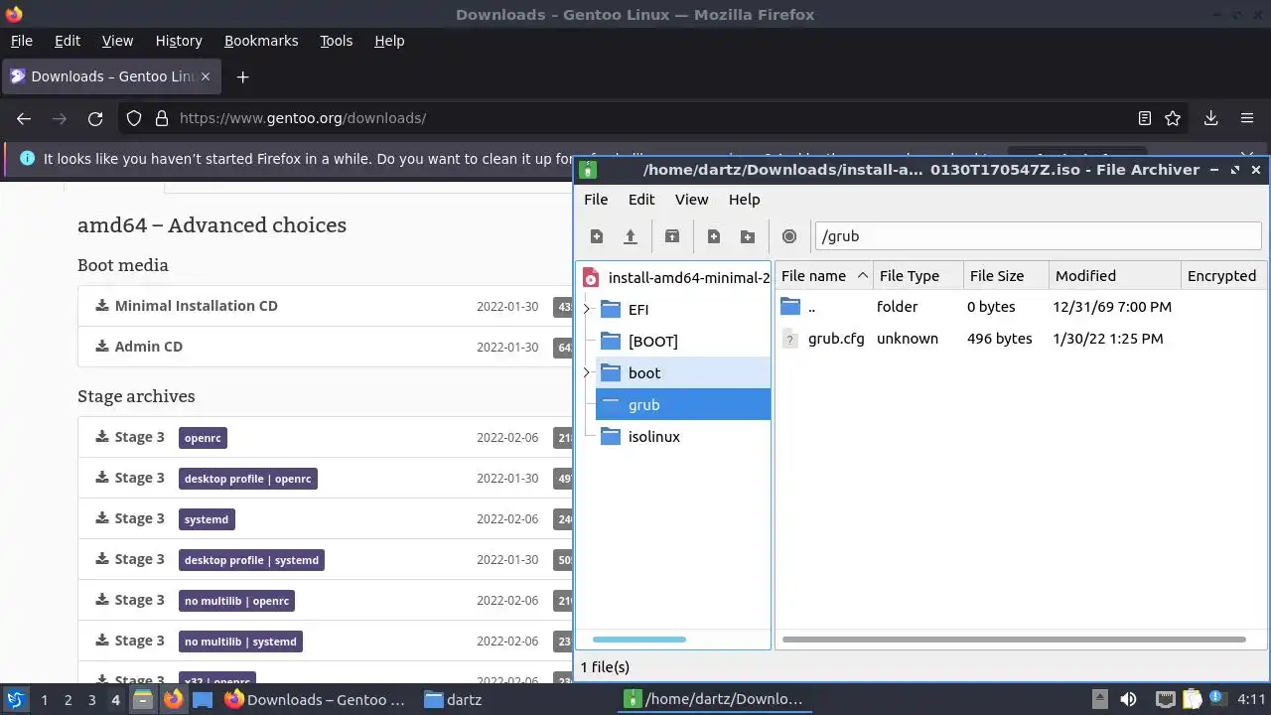Sort by Modified column

tap(1114, 276)
